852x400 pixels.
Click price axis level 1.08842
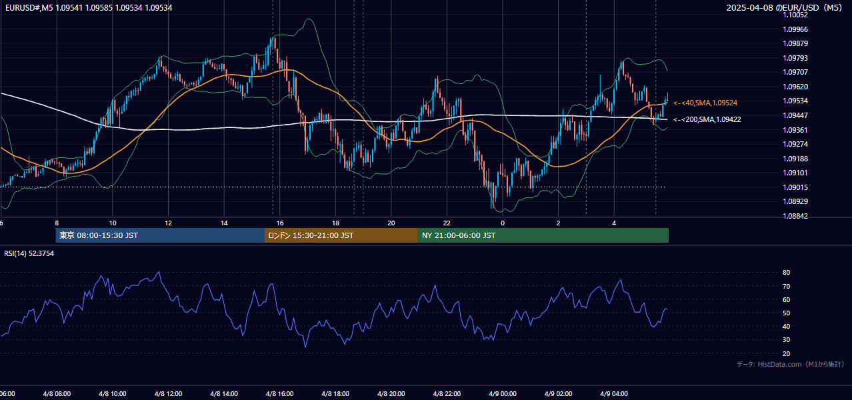coord(796,216)
